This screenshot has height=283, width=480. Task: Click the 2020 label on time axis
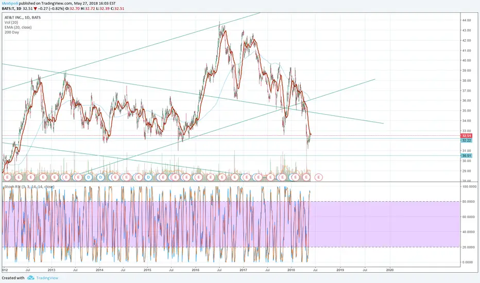click(390, 270)
